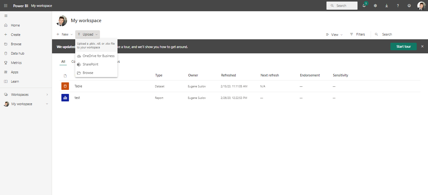
Task: Collapse the navigation pane hamburger icon
Action: tap(6, 16)
